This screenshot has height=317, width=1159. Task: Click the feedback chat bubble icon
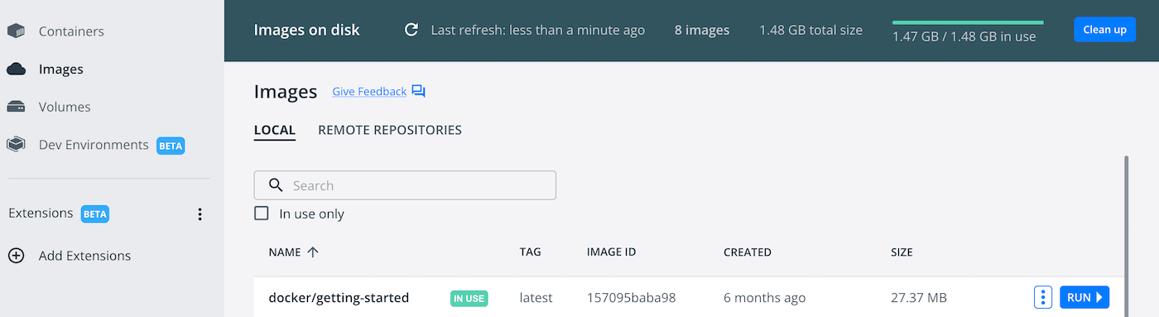click(x=419, y=92)
